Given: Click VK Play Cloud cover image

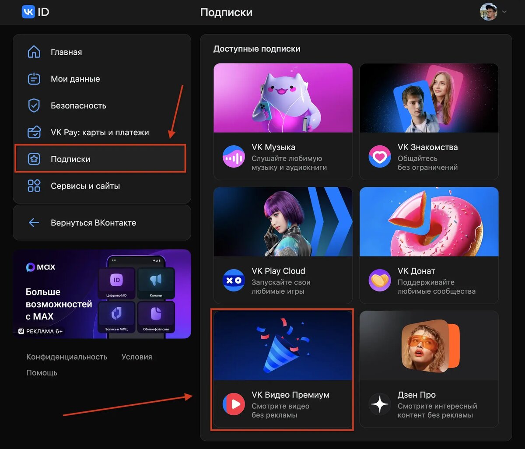Looking at the screenshot, I should pos(283,222).
